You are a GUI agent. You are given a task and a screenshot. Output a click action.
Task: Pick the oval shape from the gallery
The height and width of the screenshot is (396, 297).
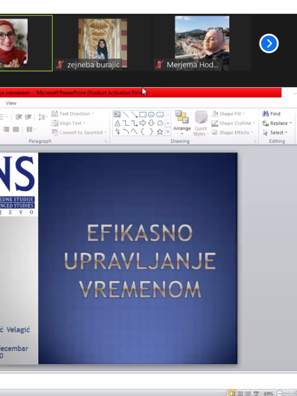coord(151,114)
